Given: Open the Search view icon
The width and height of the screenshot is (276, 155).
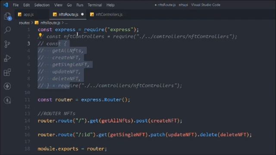Looking at the screenshot, I should [x=7, y=30].
